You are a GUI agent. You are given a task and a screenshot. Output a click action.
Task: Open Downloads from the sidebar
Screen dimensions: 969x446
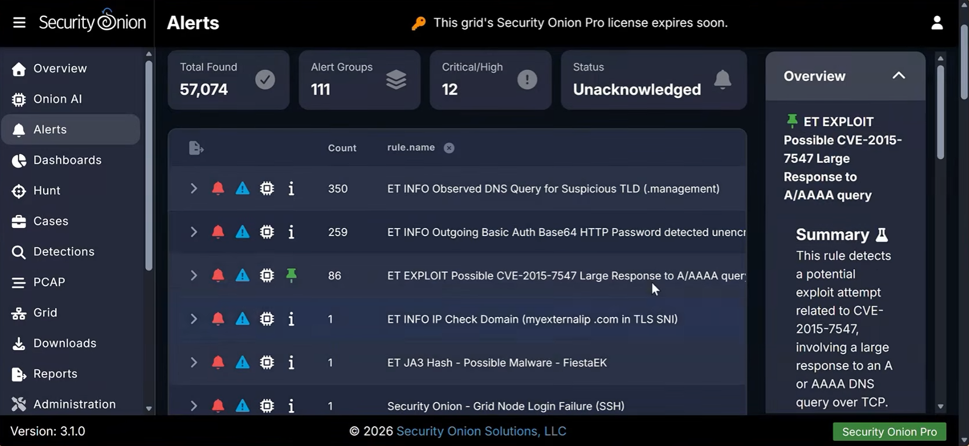(70, 343)
